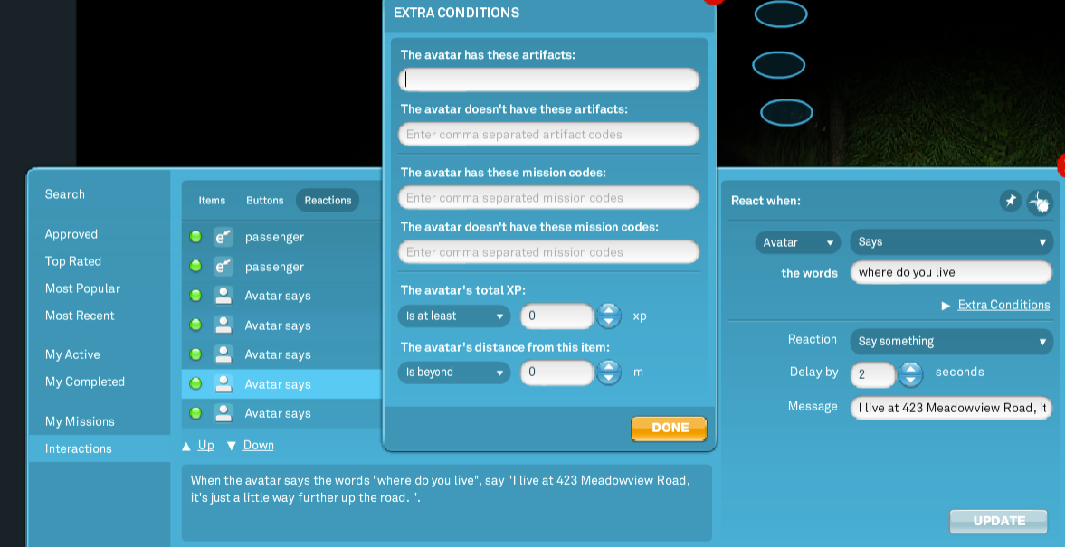Switch to the Items tab
Image resolution: width=1065 pixels, height=547 pixels.
pyautogui.click(x=212, y=200)
